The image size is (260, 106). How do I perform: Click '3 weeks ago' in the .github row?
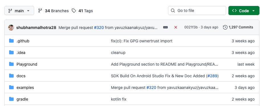point(243,41)
